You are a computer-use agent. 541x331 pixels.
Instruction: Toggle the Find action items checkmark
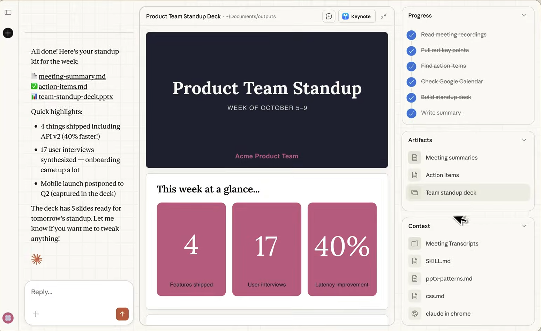411,66
